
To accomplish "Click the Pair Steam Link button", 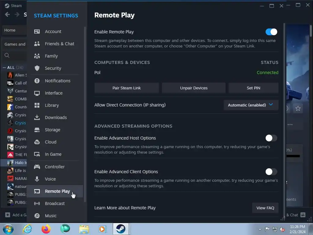I will [127, 88].
